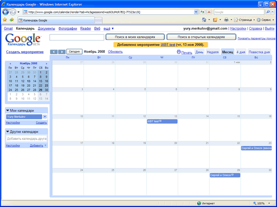Select the Месяц view tab
Image resolution: width=277 pixels, height=207 pixels.
coord(228,52)
